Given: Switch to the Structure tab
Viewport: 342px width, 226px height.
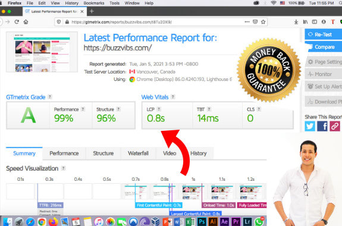Looking at the screenshot, I should pos(103,153).
